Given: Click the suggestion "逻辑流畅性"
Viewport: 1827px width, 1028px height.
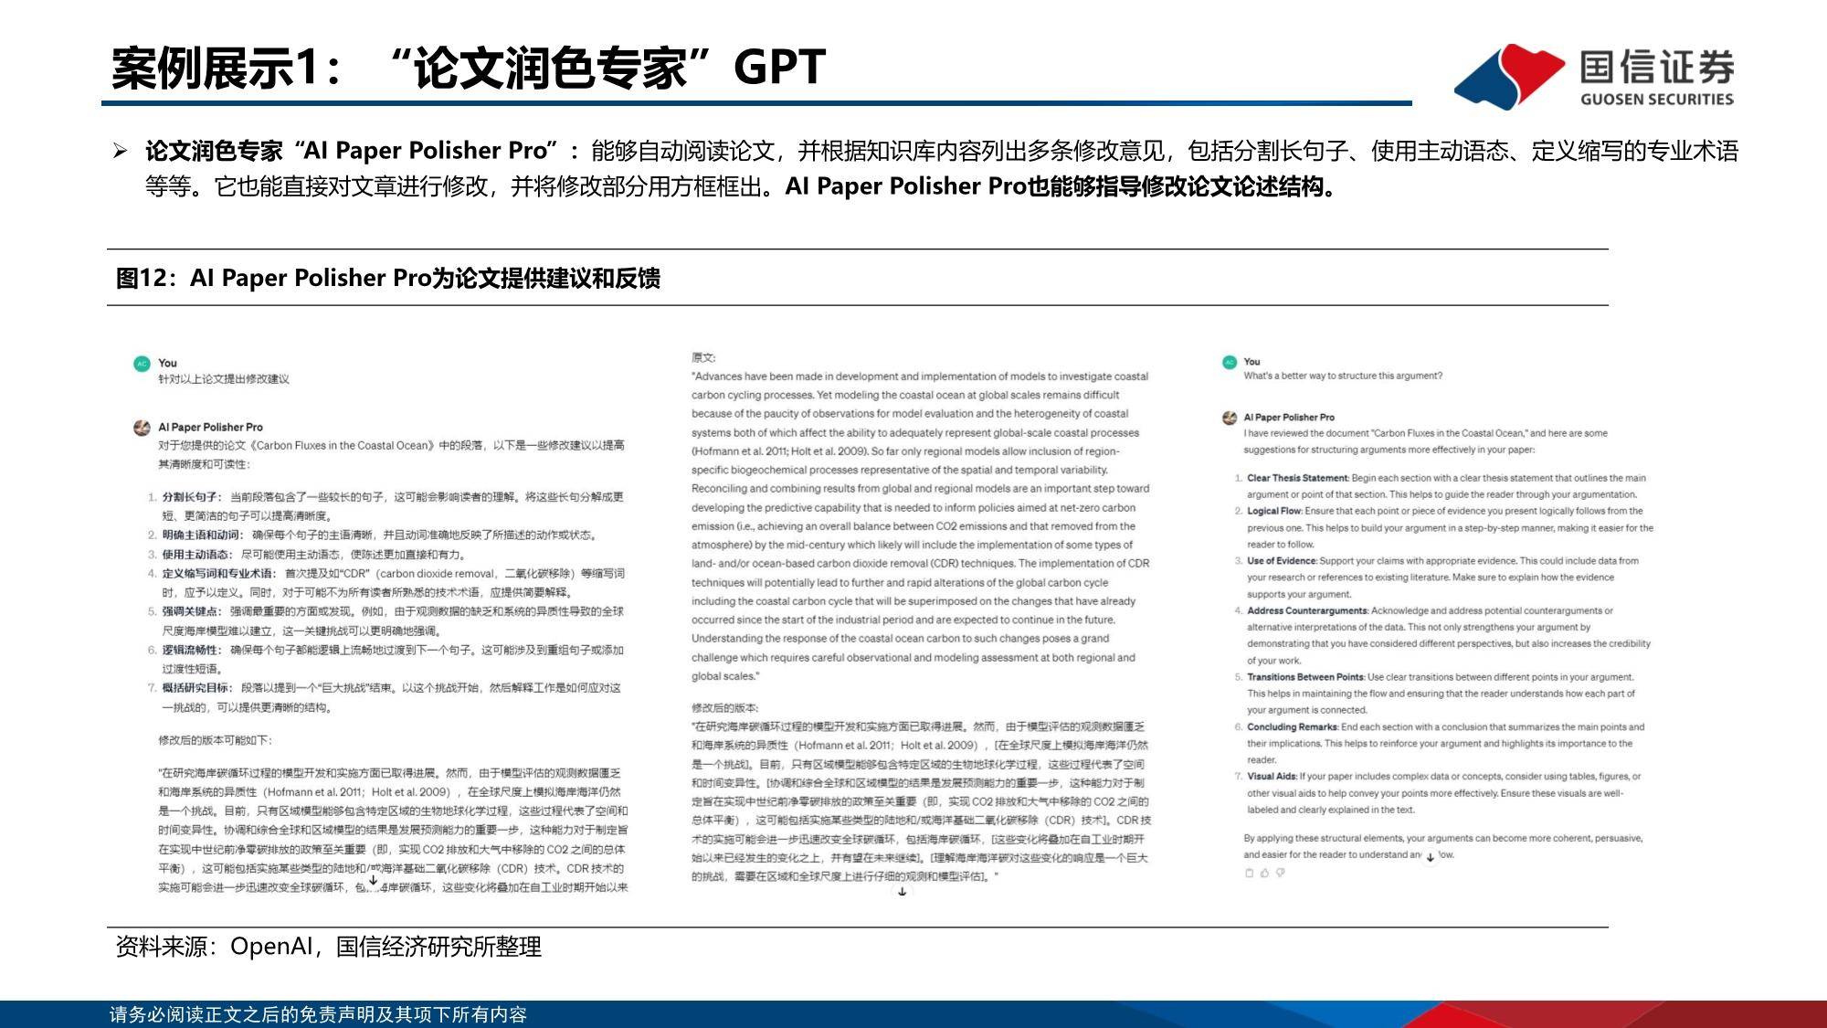Looking at the screenshot, I should pos(191,650).
